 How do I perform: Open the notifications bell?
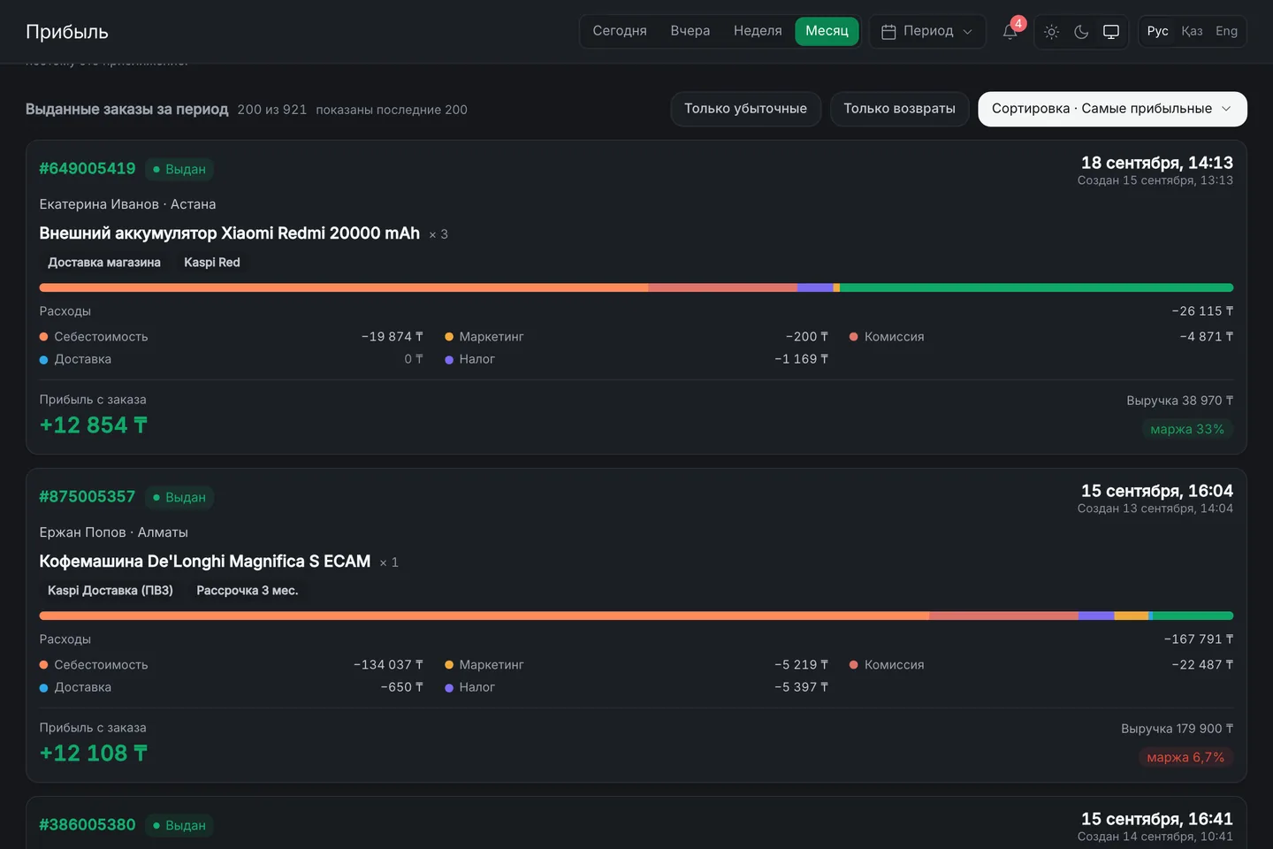point(1010,32)
